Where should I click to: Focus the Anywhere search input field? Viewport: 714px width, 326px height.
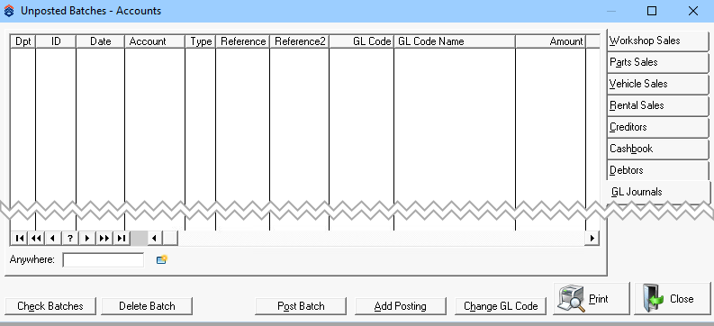(x=104, y=260)
